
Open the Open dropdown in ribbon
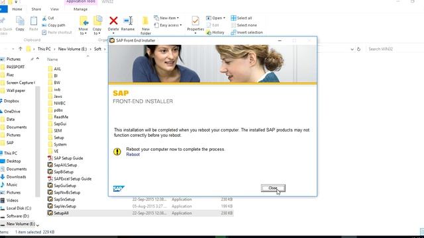215,18
